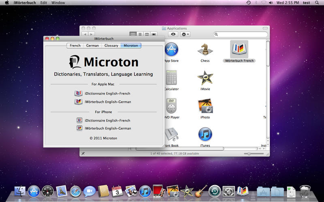The height and width of the screenshot is (202, 324).
Task: Open Spotlight search in the menu bar
Action: tap(317, 3)
